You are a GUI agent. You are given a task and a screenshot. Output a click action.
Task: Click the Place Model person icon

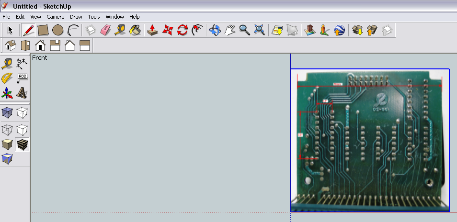click(x=325, y=30)
